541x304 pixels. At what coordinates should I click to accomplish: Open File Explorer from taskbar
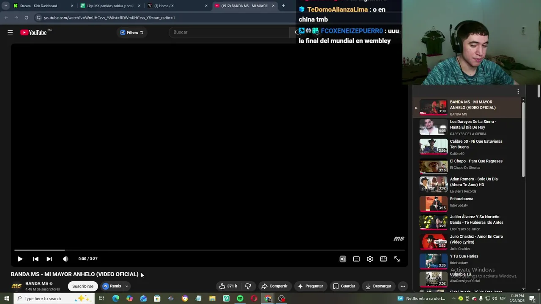point(212,299)
